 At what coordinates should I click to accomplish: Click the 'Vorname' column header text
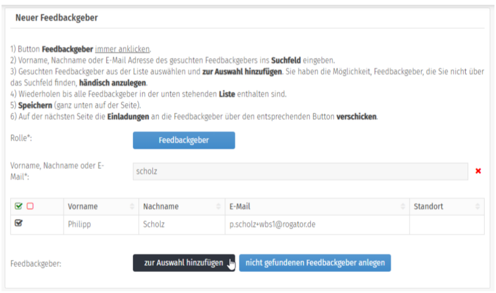coord(82,206)
